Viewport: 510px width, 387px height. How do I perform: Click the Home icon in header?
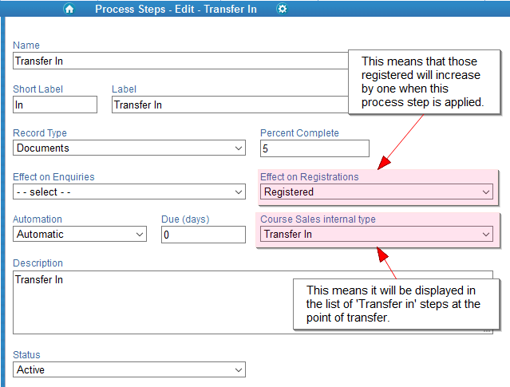coord(69,9)
